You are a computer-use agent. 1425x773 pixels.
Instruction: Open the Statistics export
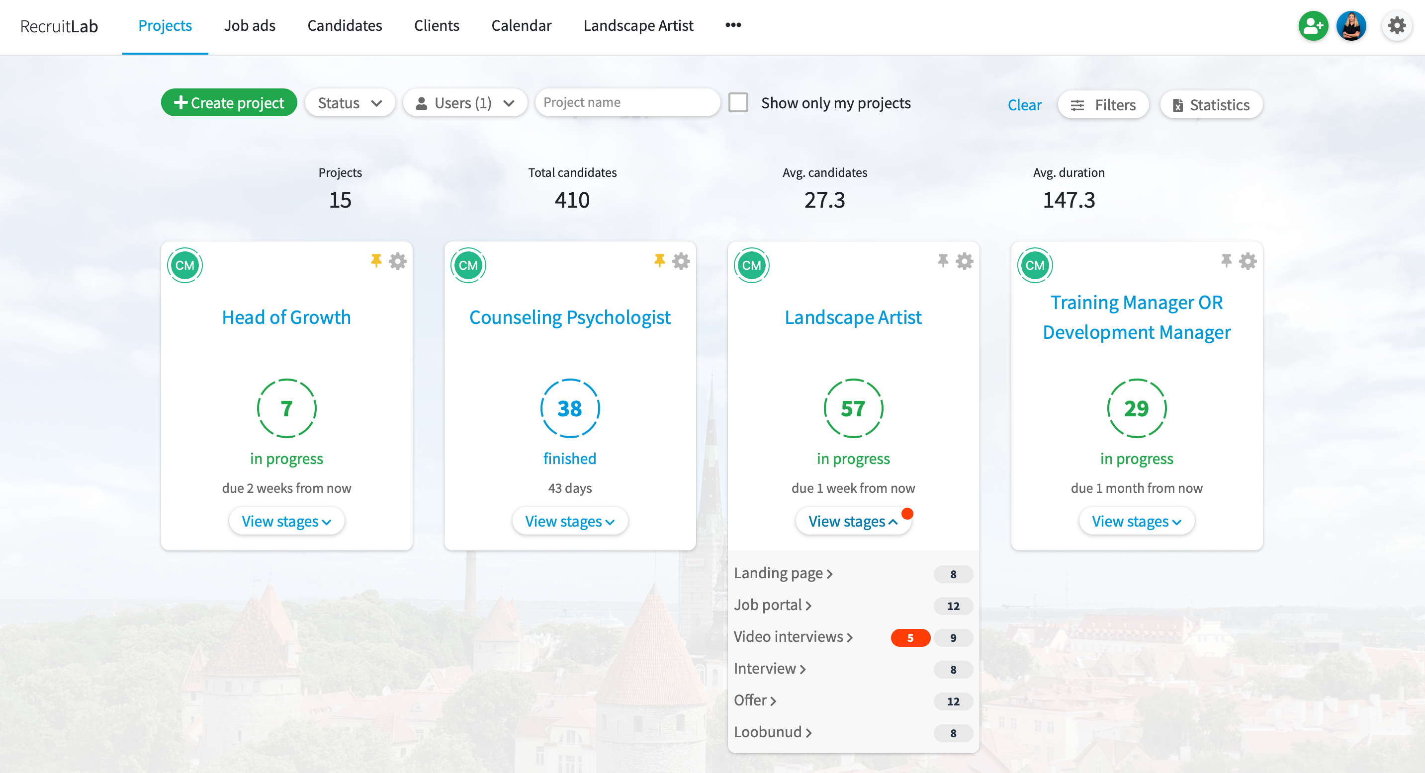(1211, 104)
